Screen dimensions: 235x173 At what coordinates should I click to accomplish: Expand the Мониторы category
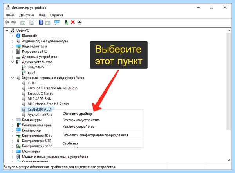pyautogui.click(x=13, y=152)
